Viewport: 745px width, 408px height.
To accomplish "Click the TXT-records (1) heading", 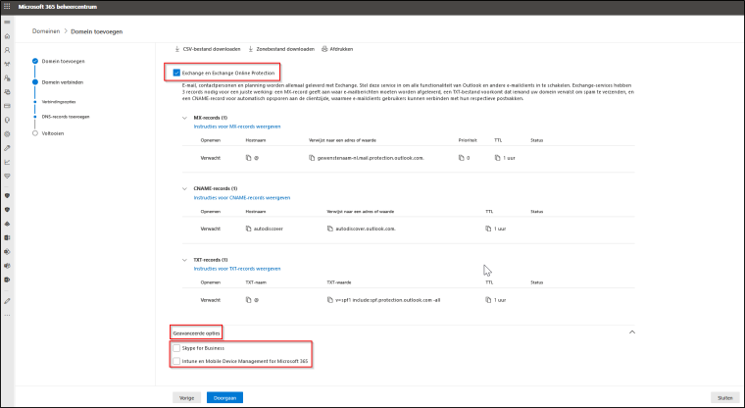I will tap(211, 260).
